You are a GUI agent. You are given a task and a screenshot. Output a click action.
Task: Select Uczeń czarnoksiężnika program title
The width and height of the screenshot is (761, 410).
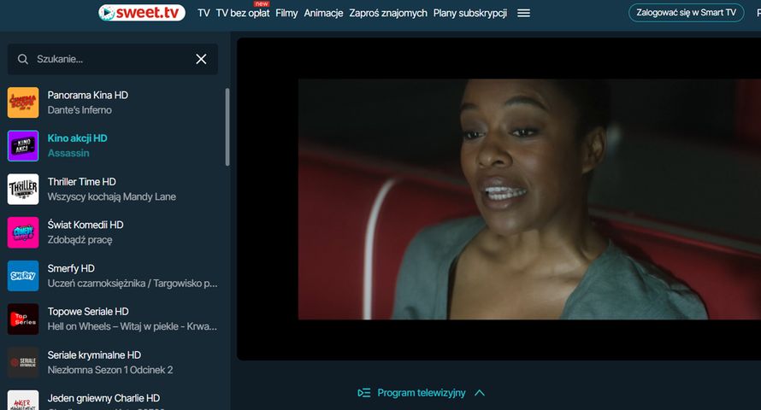click(x=133, y=284)
